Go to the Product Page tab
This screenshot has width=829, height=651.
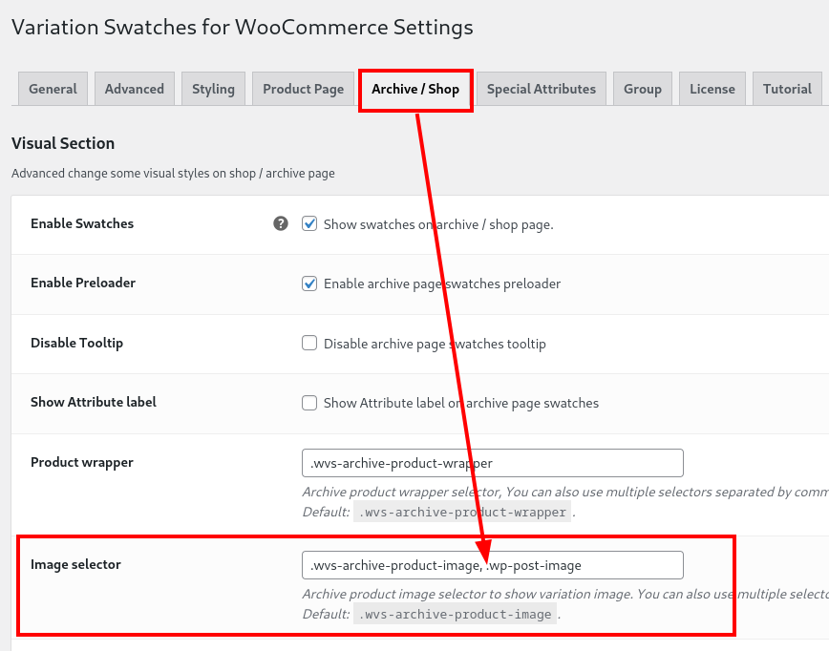coord(304,89)
